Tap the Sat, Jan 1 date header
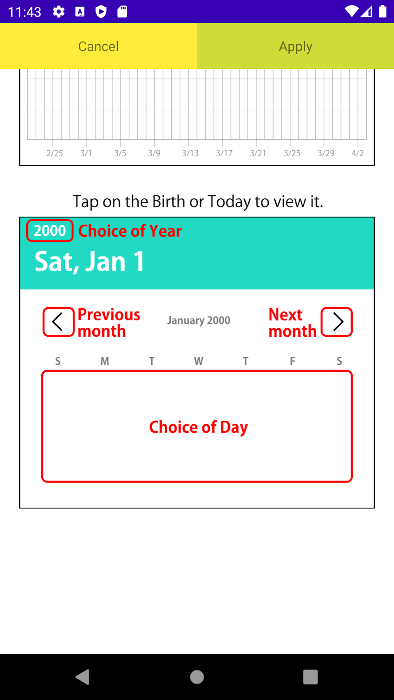Viewport: 394px width, 700px height. pyautogui.click(x=90, y=262)
